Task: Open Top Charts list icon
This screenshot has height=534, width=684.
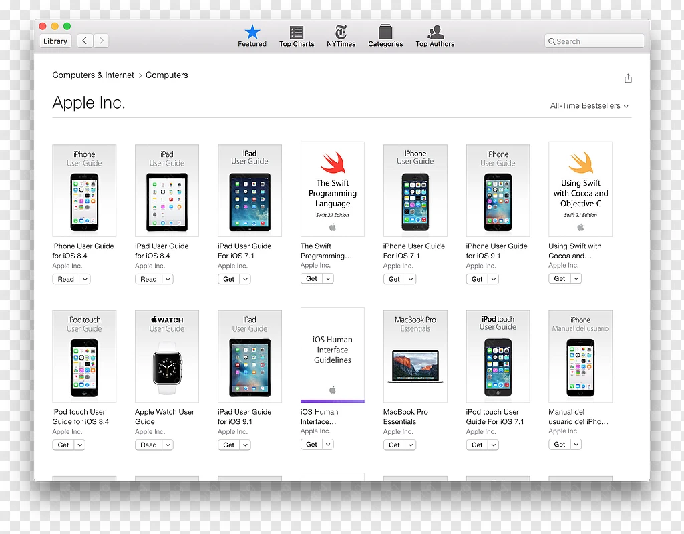Action: pos(297,36)
